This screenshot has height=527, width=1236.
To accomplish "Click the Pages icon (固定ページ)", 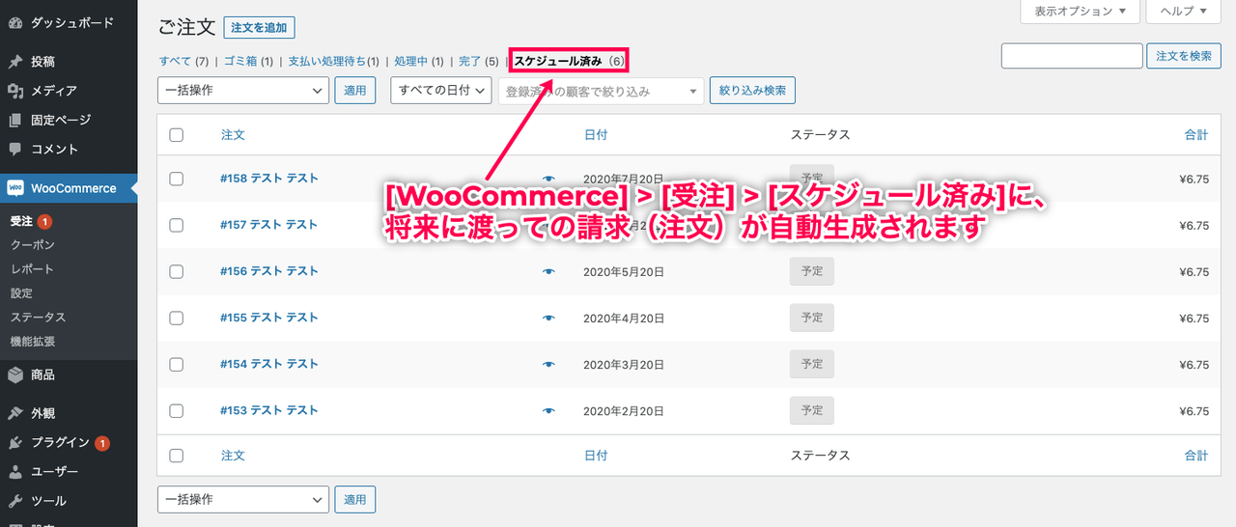I will point(15,121).
